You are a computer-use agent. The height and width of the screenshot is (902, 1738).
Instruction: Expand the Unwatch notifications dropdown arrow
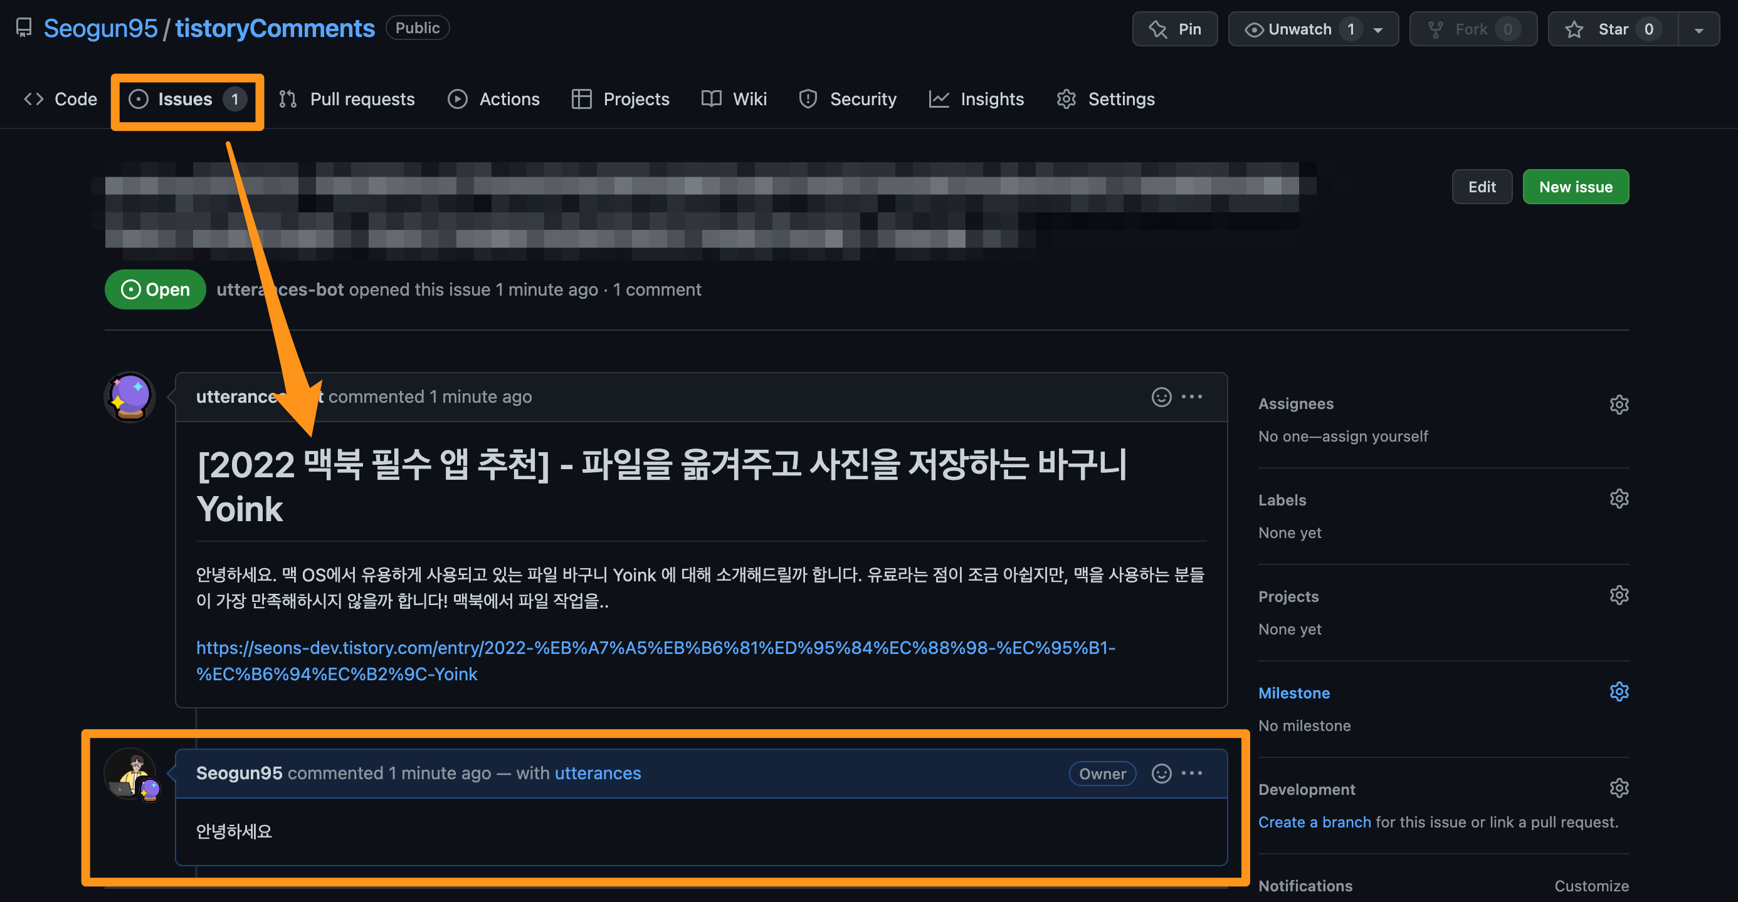[1378, 29]
